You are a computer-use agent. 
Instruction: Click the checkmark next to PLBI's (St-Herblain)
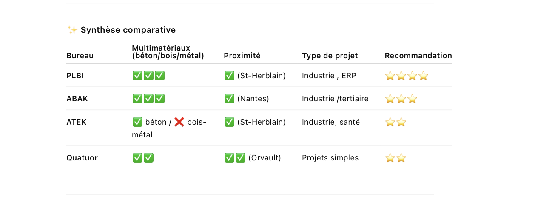tap(229, 76)
